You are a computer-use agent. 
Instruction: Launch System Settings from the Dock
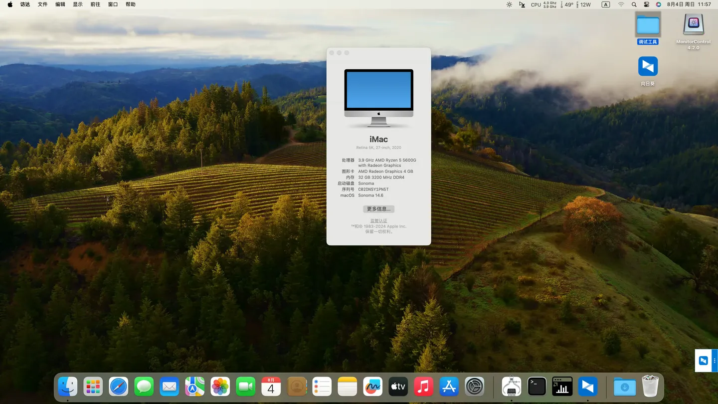[474, 387]
